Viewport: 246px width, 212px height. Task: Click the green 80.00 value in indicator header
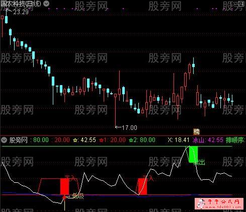pyautogui.click(x=41, y=140)
